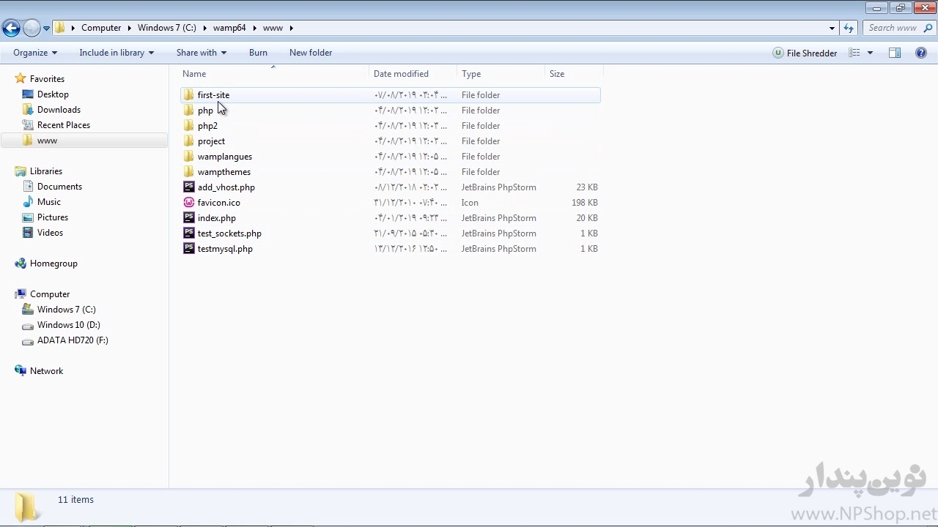Select the favicon.ico file icon

[x=189, y=203]
